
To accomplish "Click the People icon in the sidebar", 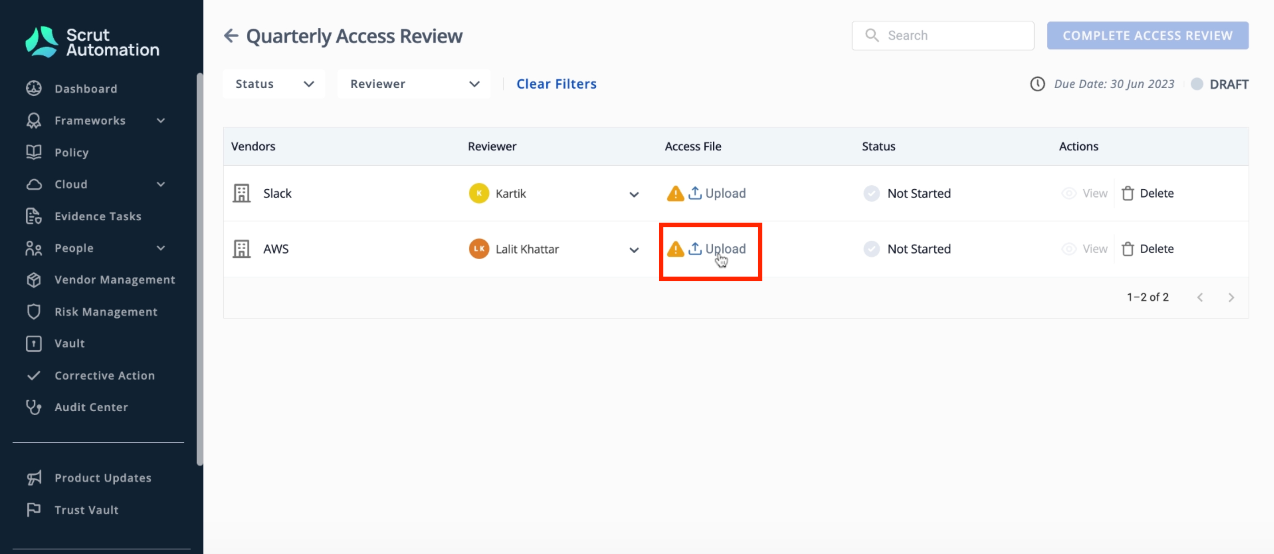I will (x=34, y=248).
